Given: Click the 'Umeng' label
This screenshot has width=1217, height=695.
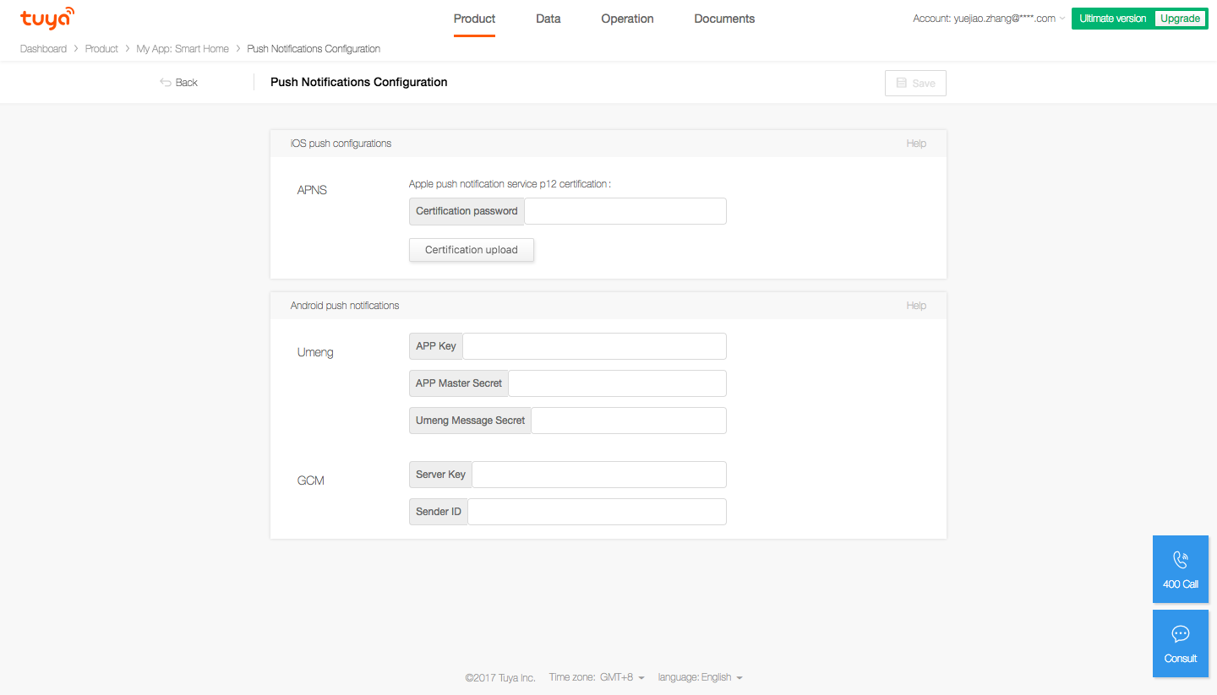Looking at the screenshot, I should click(315, 352).
